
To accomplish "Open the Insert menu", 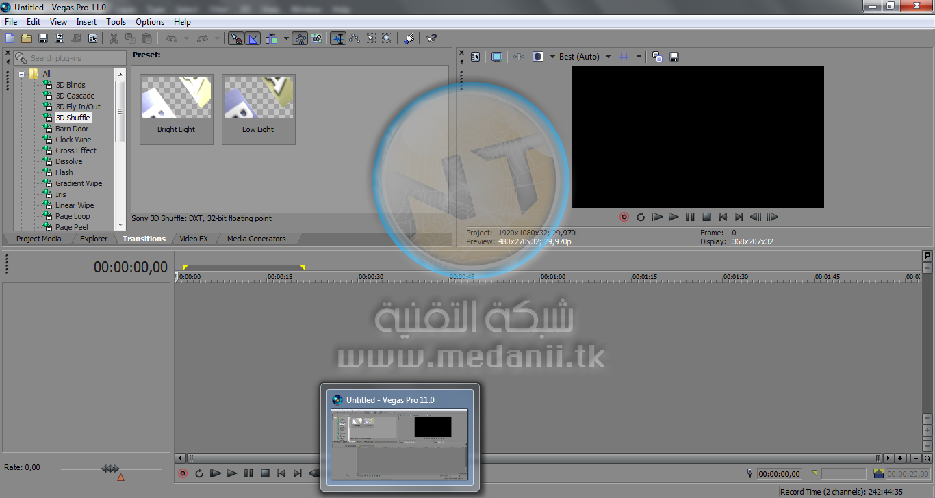I will coord(86,22).
